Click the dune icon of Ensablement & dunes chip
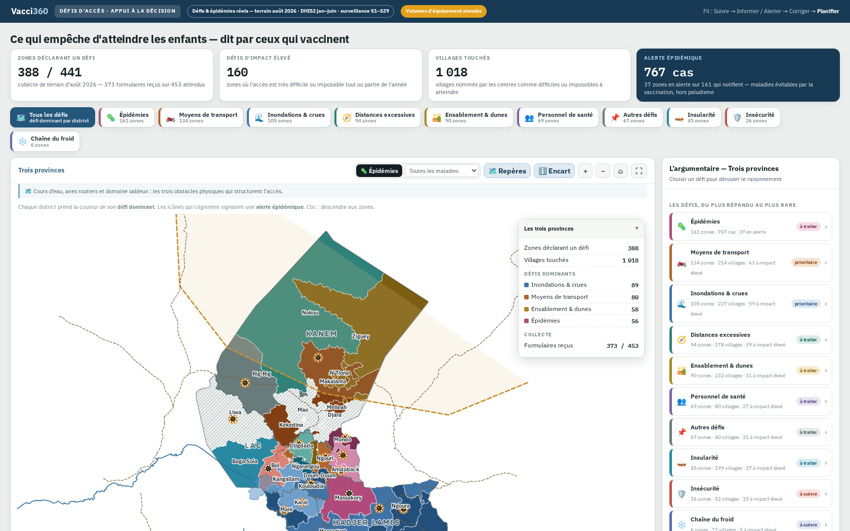850x531 pixels. point(437,118)
